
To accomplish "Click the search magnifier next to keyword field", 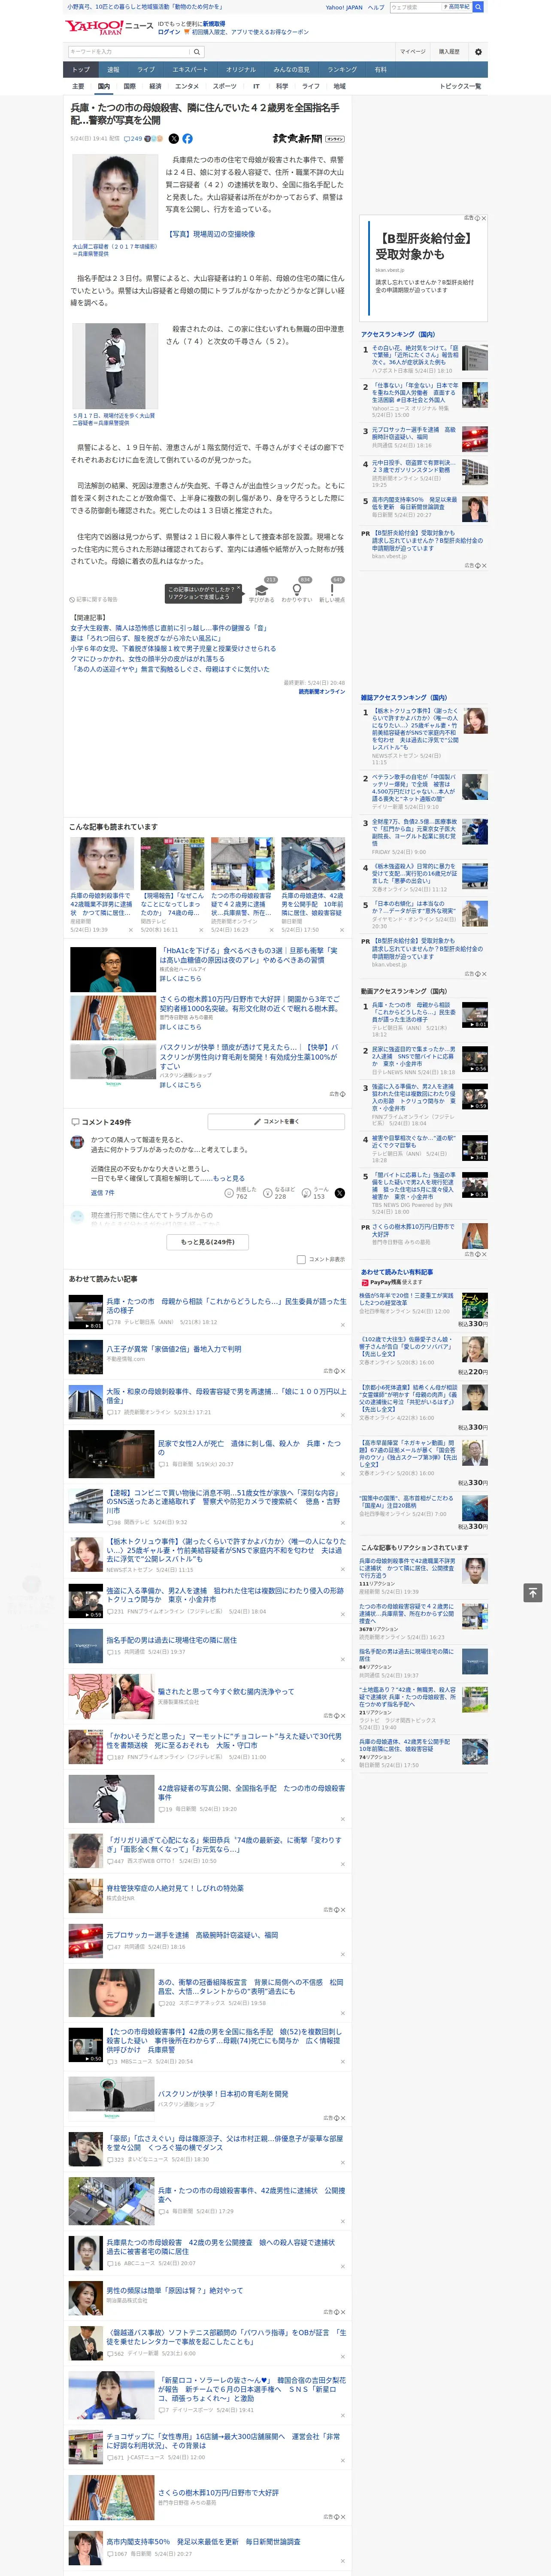I will pos(197,52).
